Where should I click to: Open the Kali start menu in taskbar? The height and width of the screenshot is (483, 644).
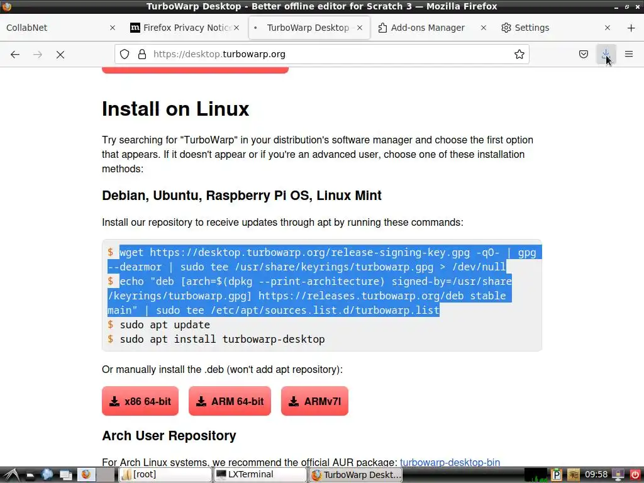tap(11, 475)
